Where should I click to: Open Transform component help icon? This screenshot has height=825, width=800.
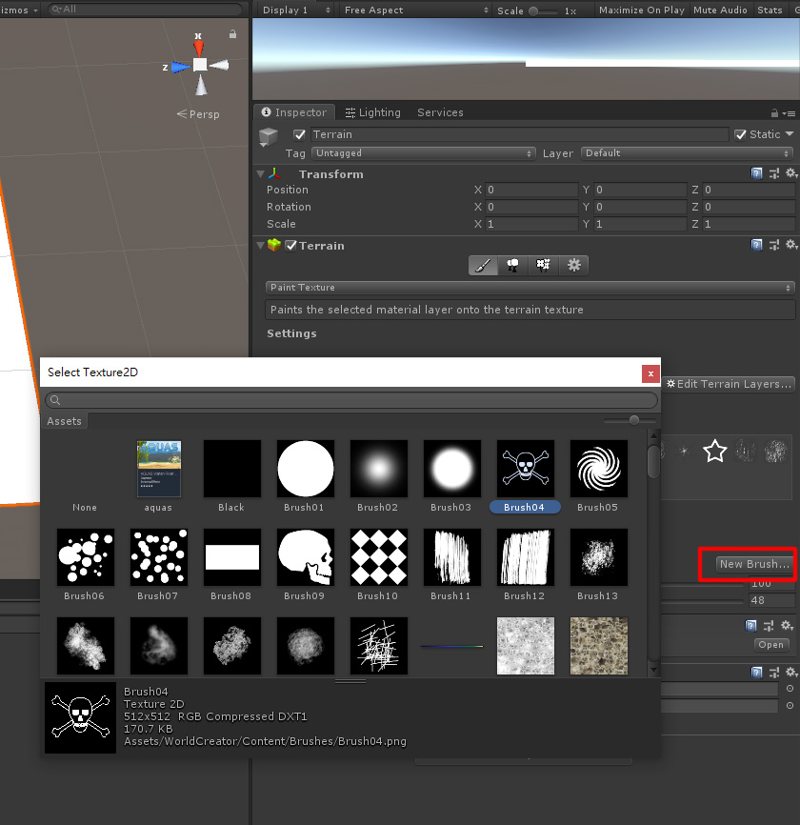(x=757, y=174)
